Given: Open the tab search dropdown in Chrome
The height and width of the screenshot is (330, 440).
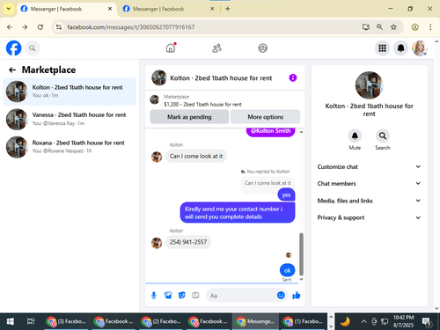Looking at the screenshot, I should click(9, 9).
